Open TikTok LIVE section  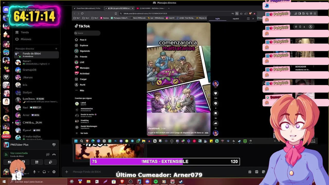[x=82, y=62]
